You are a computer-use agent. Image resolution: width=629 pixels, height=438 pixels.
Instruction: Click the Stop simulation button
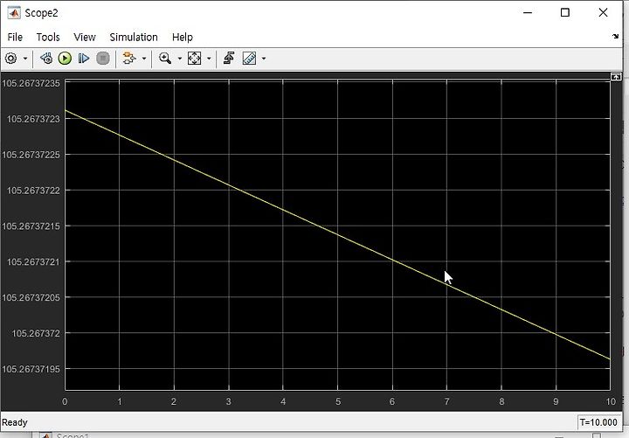[x=103, y=59]
